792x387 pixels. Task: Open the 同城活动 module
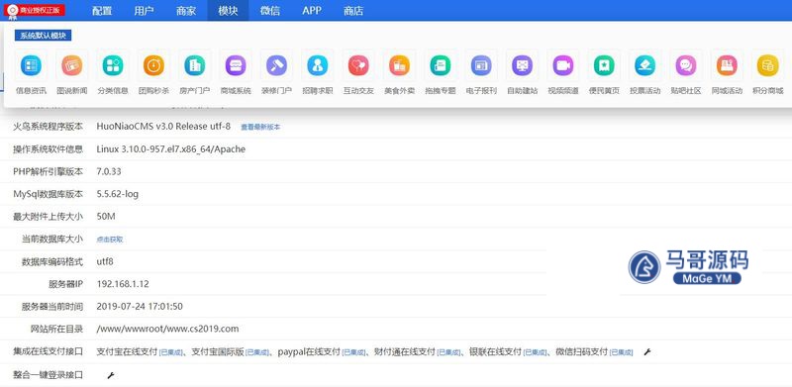click(727, 72)
